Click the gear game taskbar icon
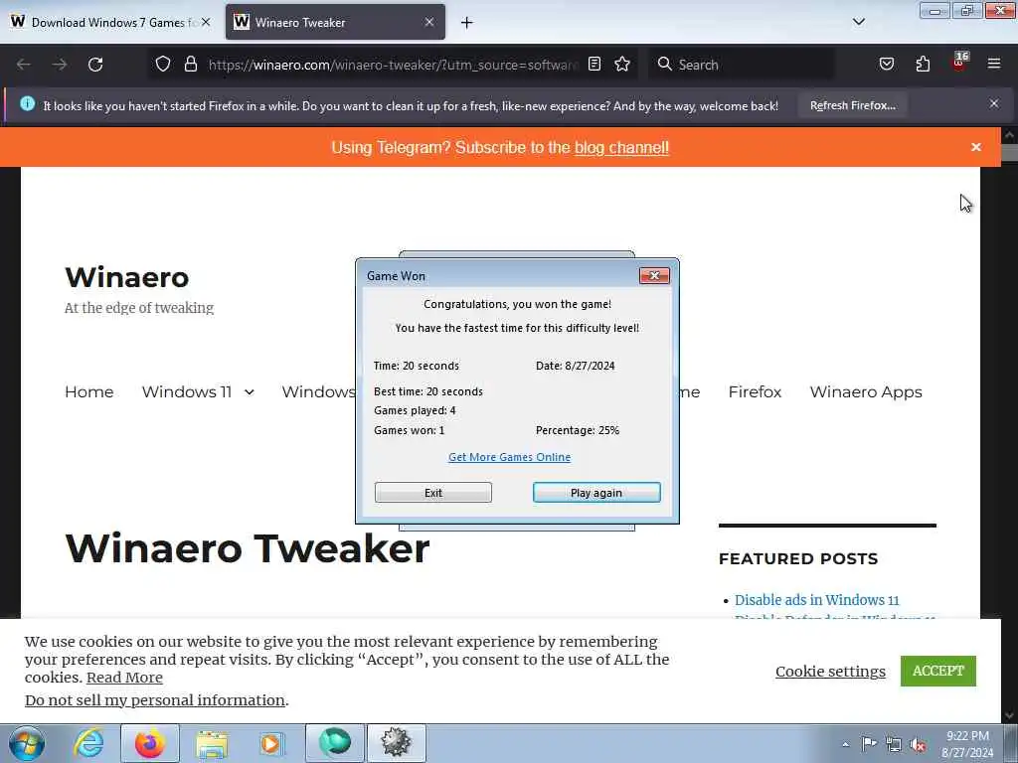1018x763 pixels. 396,743
